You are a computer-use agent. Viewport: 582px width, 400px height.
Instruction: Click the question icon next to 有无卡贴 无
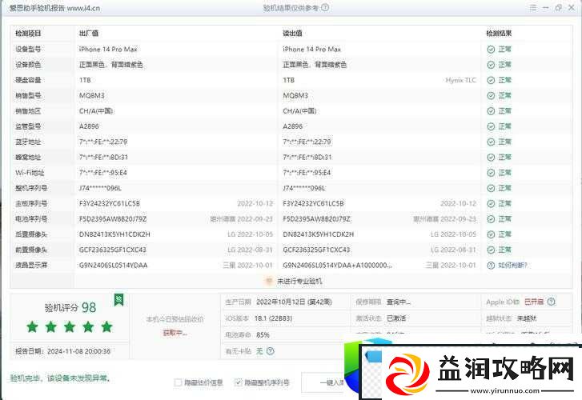271,351
